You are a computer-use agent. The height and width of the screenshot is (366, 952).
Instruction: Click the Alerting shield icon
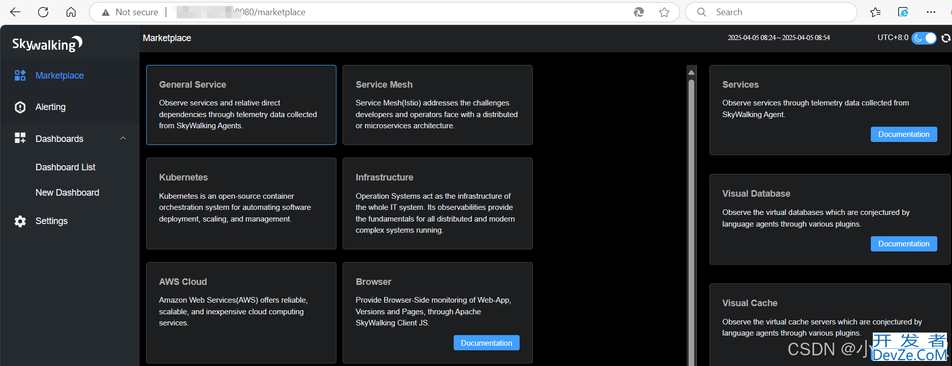[20, 107]
